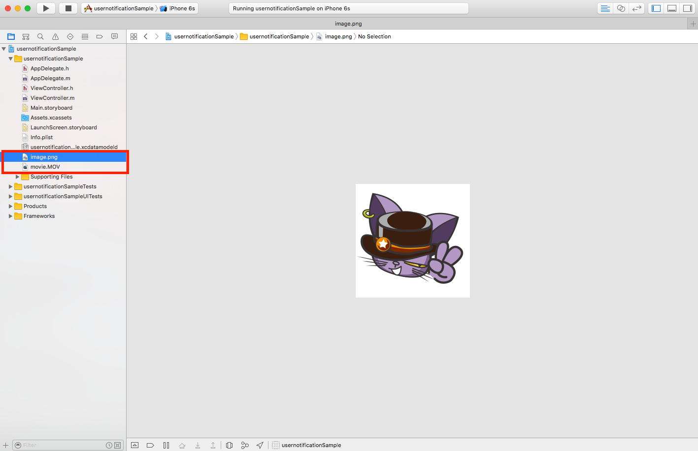Toggle the Navigator pane visibility
This screenshot has width=698, height=451.
pyautogui.click(x=656, y=8)
